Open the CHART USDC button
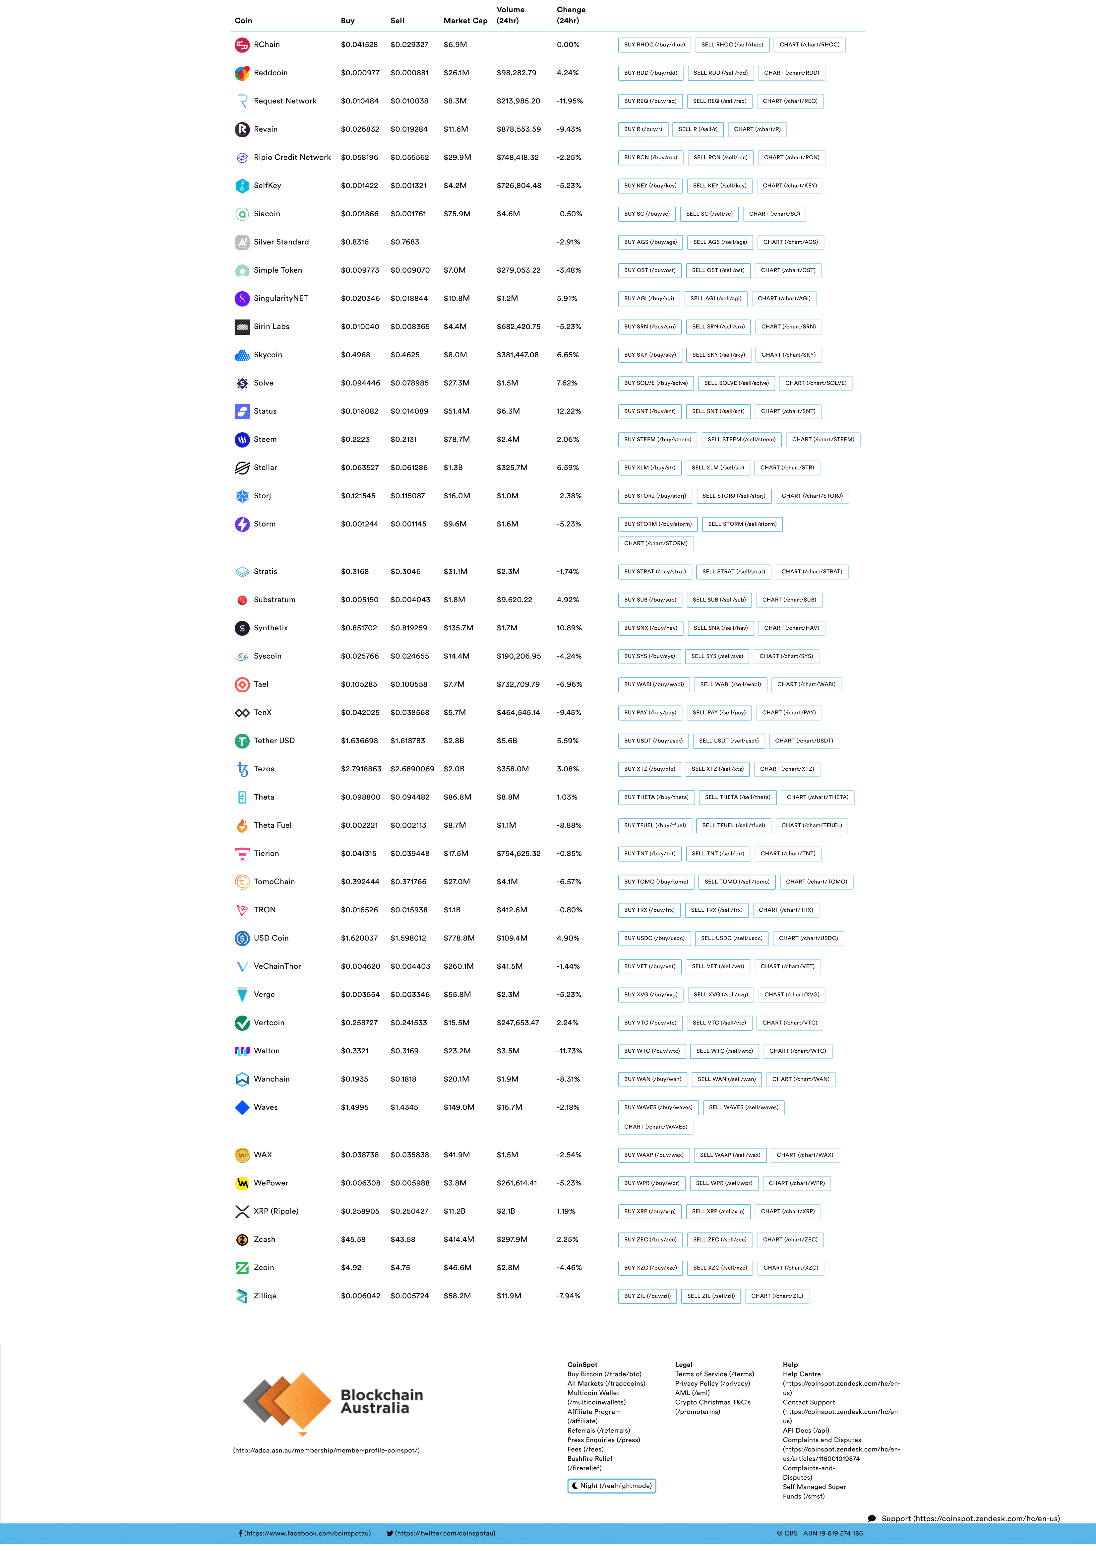This screenshot has height=1551, width=1096. 808,938
